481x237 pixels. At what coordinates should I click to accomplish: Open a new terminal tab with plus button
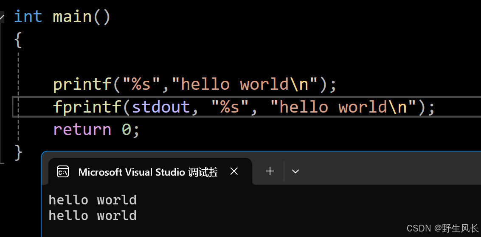click(270, 171)
